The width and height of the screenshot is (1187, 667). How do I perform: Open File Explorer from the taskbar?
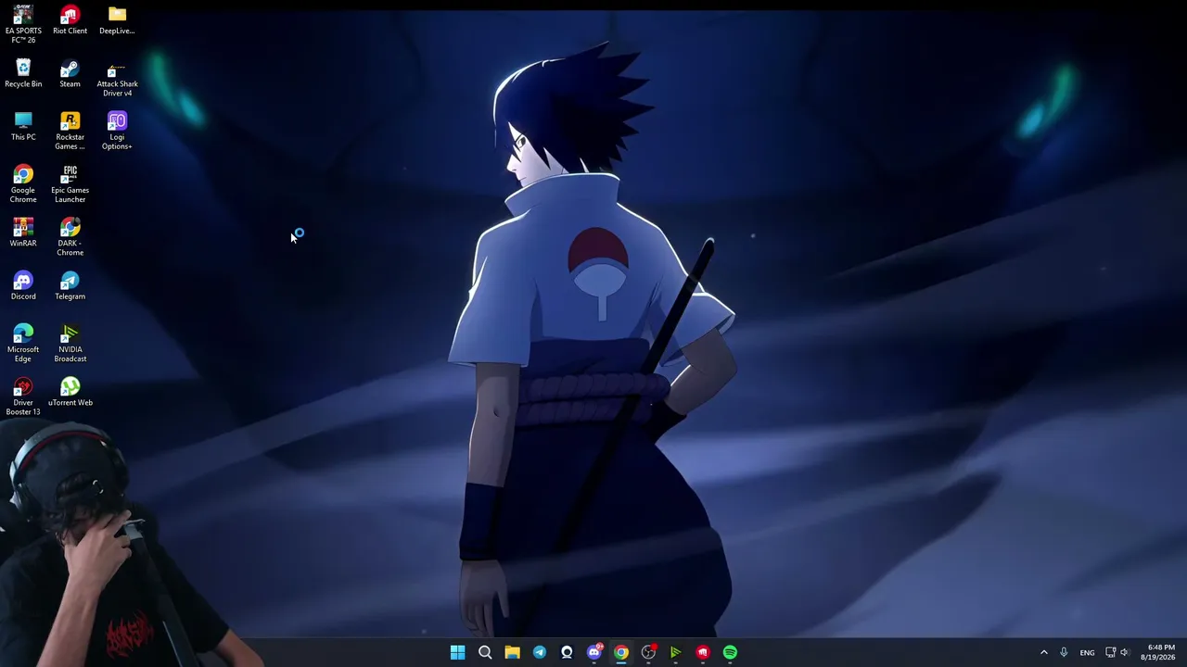pyautogui.click(x=512, y=652)
